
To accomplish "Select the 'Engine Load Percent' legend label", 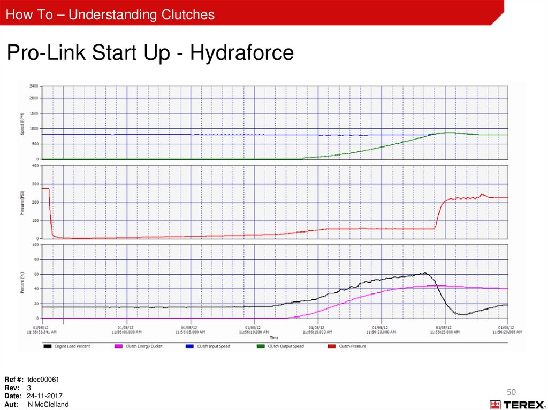I will pos(72,346).
